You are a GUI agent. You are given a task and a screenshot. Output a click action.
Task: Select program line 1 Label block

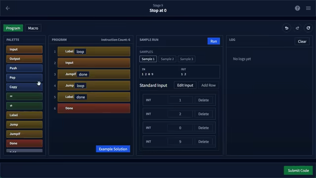pos(94,51)
